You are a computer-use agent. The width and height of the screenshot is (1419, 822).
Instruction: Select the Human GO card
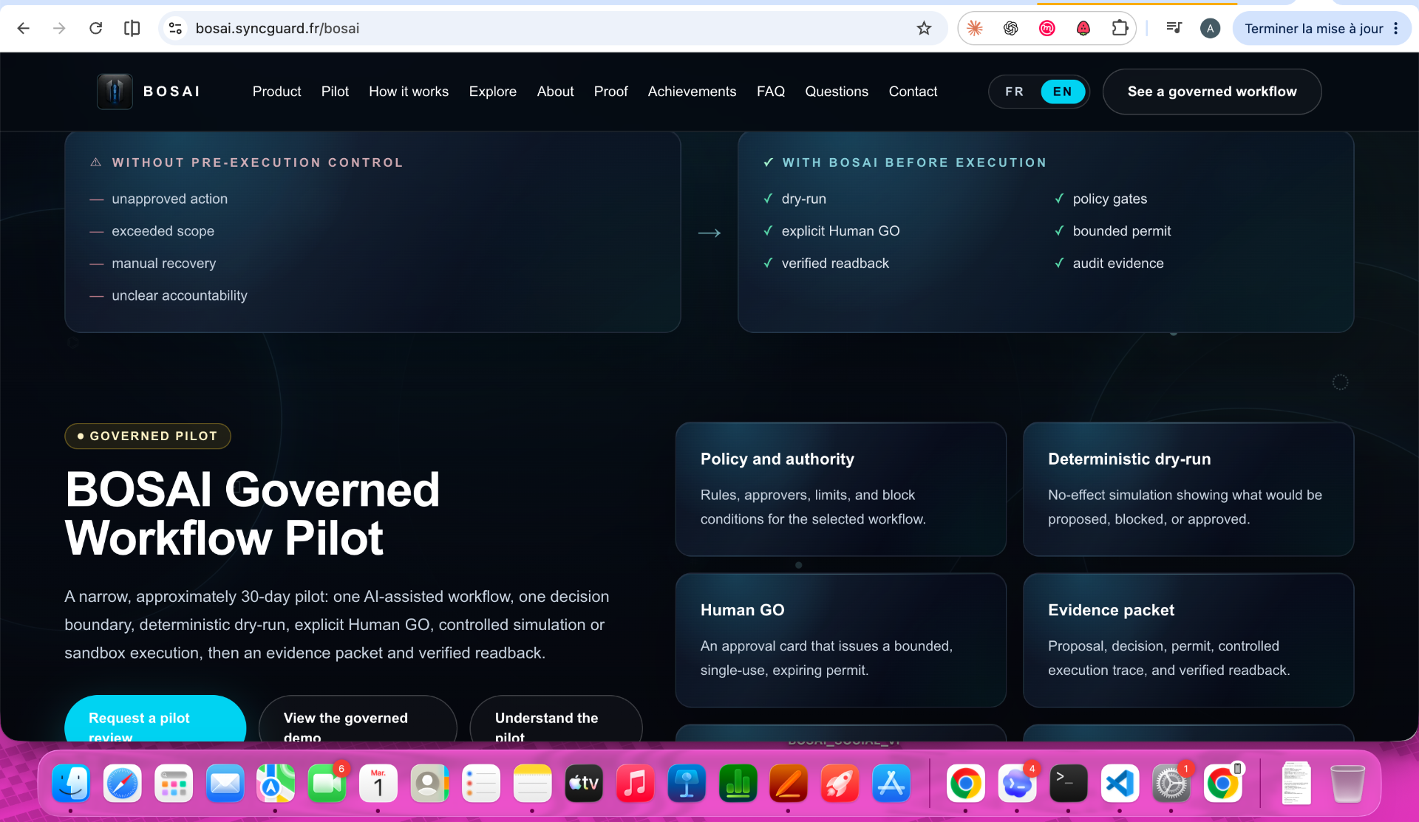pyautogui.click(x=841, y=640)
